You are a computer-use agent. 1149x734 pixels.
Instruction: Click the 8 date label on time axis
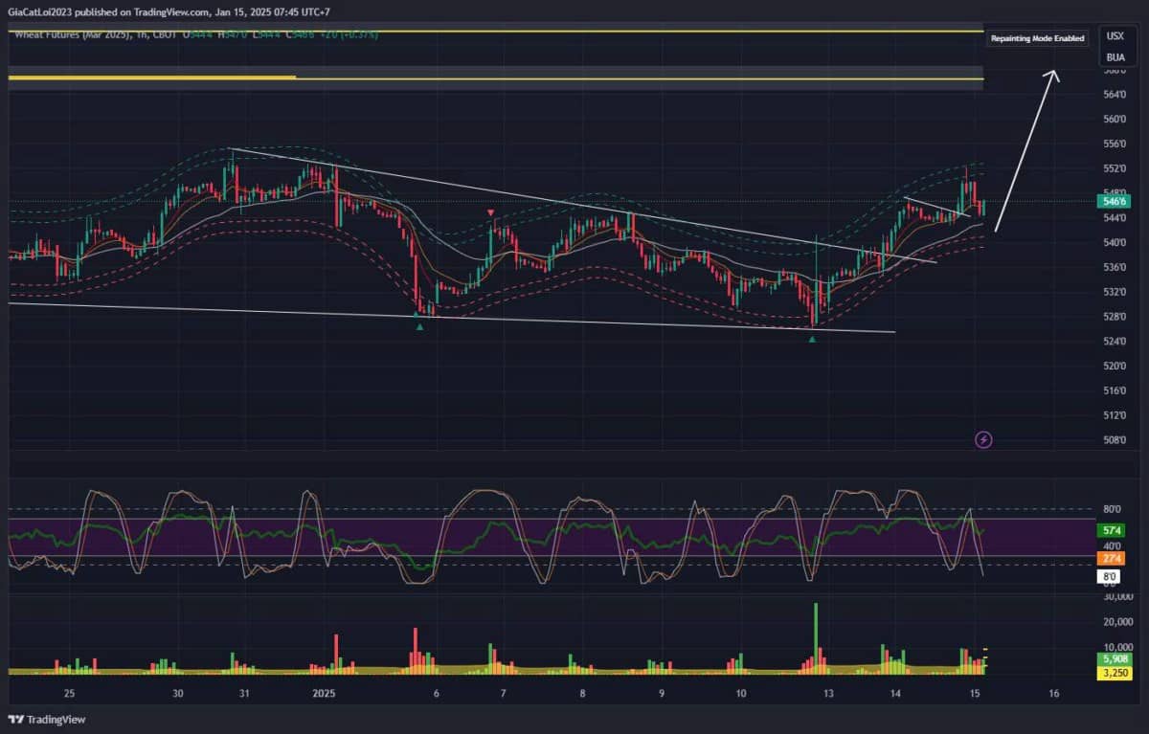[x=581, y=693]
